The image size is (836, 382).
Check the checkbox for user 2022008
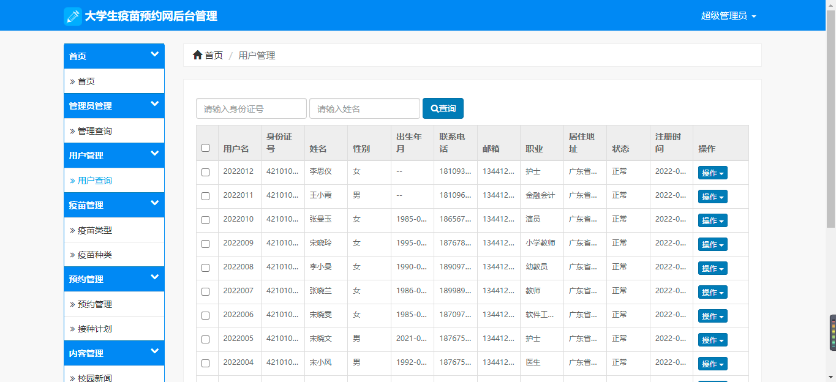coord(206,268)
